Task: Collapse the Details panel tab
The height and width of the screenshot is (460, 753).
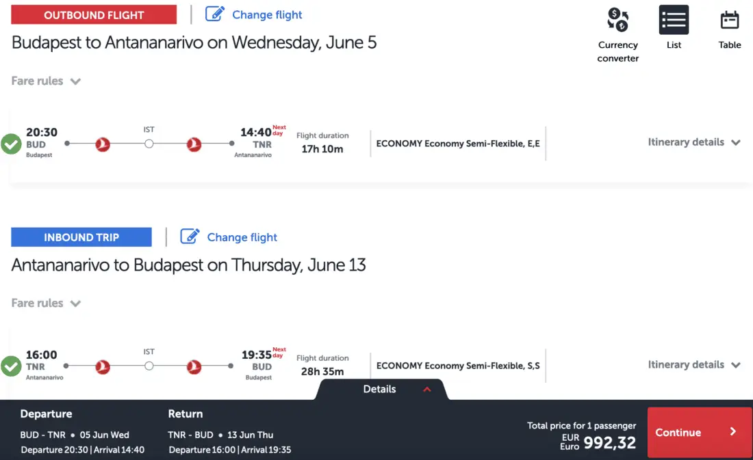Action: tap(397, 389)
